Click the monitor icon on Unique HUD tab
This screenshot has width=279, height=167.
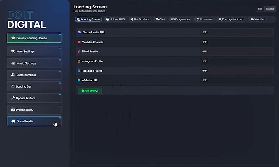coord(108,19)
